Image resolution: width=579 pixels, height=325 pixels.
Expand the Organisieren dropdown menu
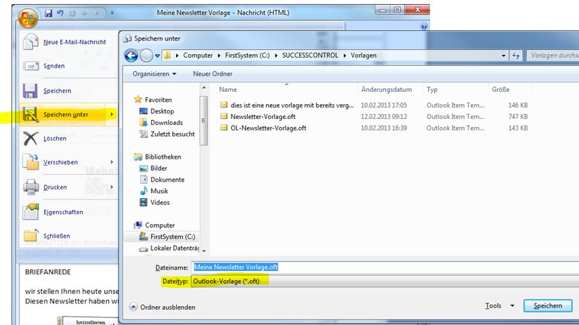click(x=154, y=74)
